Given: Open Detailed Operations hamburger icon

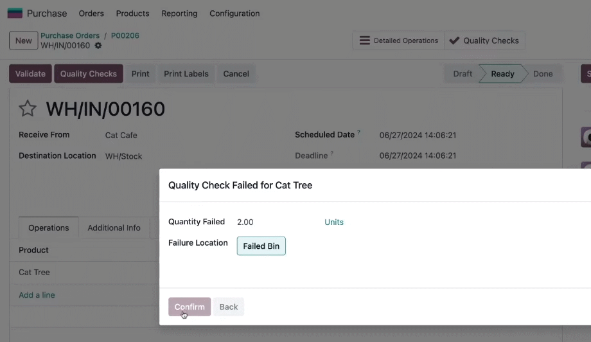Looking at the screenshot, I should [x=364, y=40].
